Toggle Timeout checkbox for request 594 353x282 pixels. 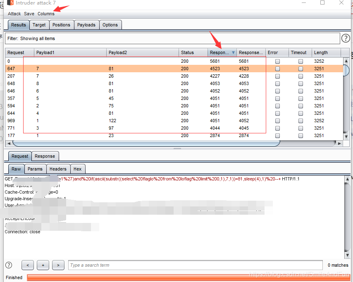coord(301,106)
